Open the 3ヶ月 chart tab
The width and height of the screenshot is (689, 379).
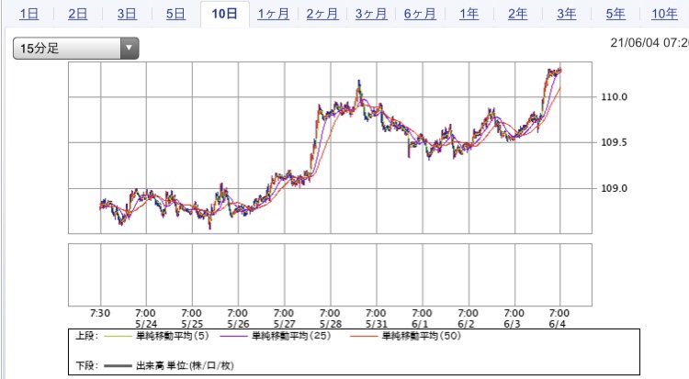tap(371, 14)
